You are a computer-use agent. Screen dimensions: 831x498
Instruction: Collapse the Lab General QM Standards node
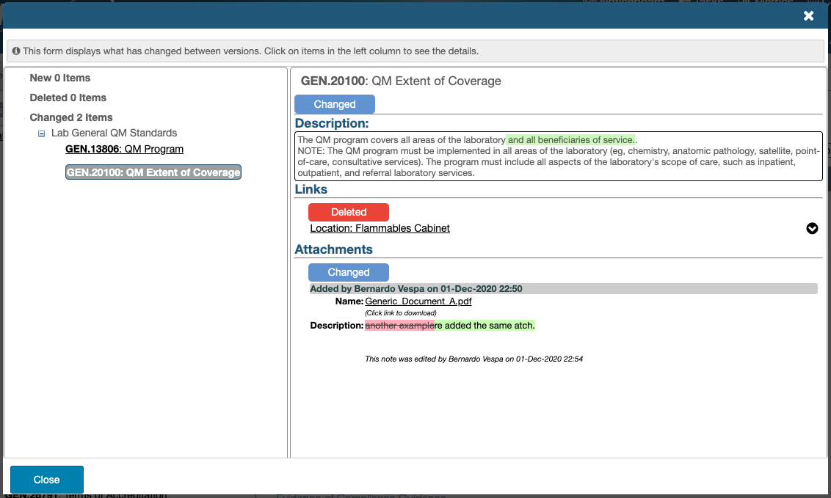pyautogui.click(x=41, y=133)
